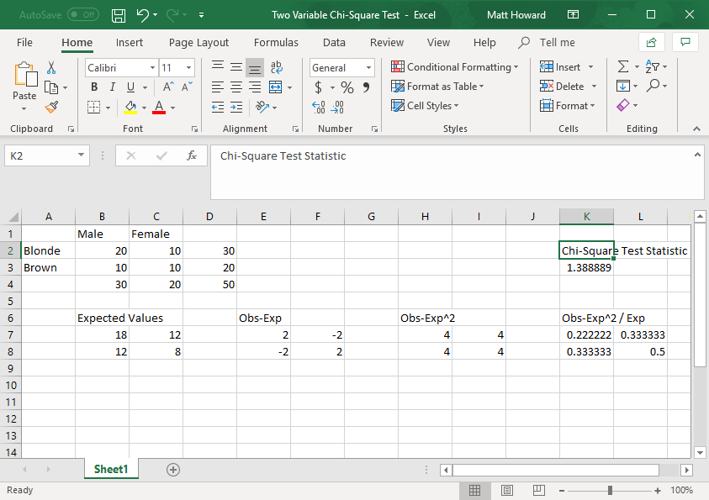709x500 pixels.
Task: Click Insert Function fx icon
Action: (x=192, y=155)
